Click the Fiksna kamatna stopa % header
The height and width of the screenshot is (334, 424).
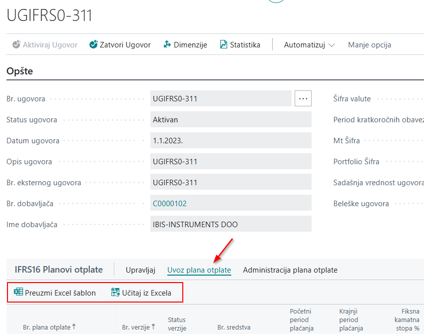click(x=407, y=320)
